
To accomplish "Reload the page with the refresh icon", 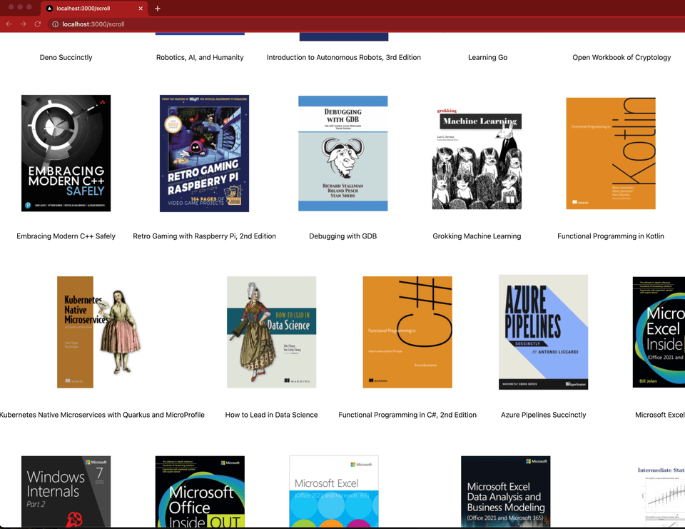I will click(x=38, y=24).
